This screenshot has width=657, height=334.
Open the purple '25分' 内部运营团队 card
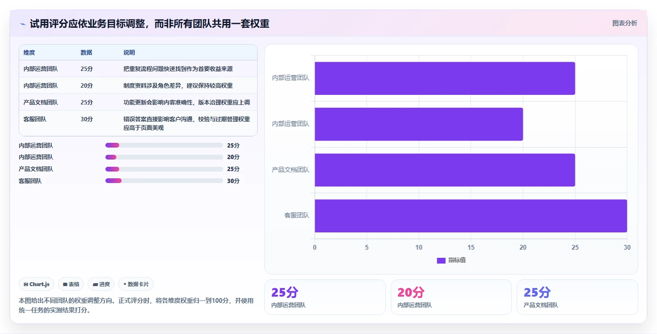325,297
